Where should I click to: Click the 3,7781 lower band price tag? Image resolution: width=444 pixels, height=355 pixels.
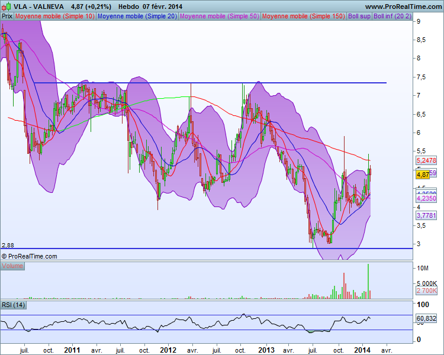(426, 216)
